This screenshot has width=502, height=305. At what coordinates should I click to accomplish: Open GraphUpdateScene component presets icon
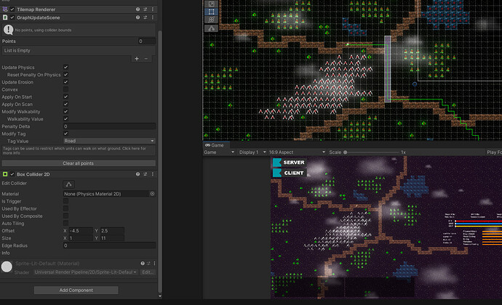[146, 17]
